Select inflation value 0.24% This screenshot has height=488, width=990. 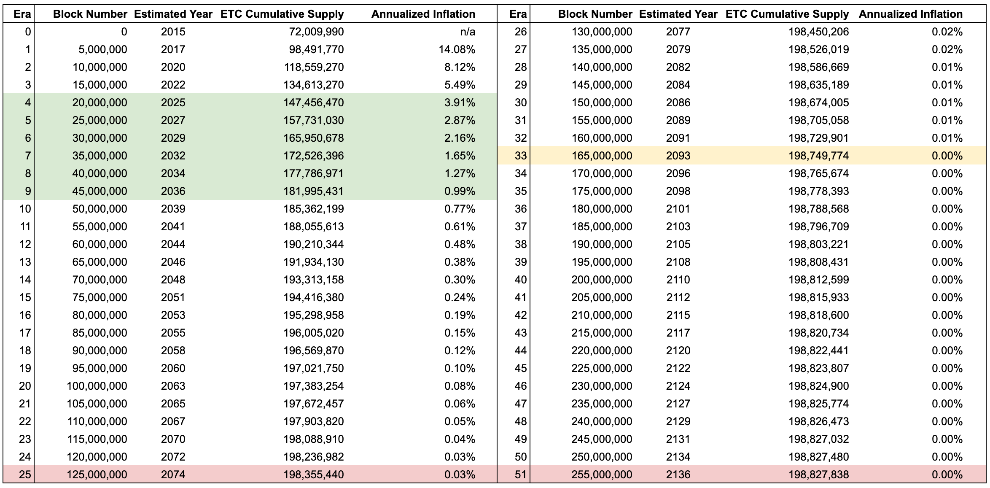point(460,297)
